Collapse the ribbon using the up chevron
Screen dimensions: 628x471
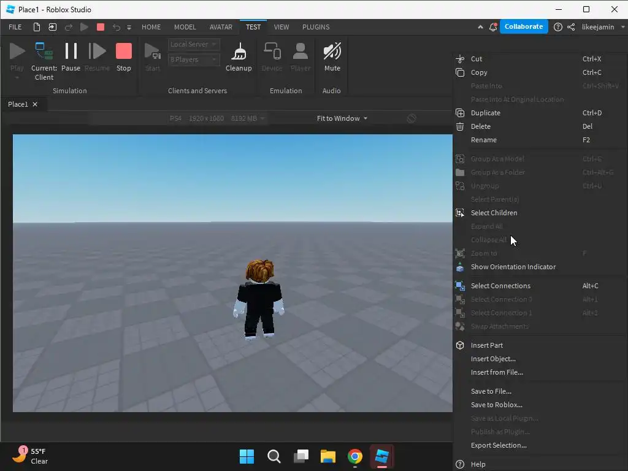(x=480, y=27)
